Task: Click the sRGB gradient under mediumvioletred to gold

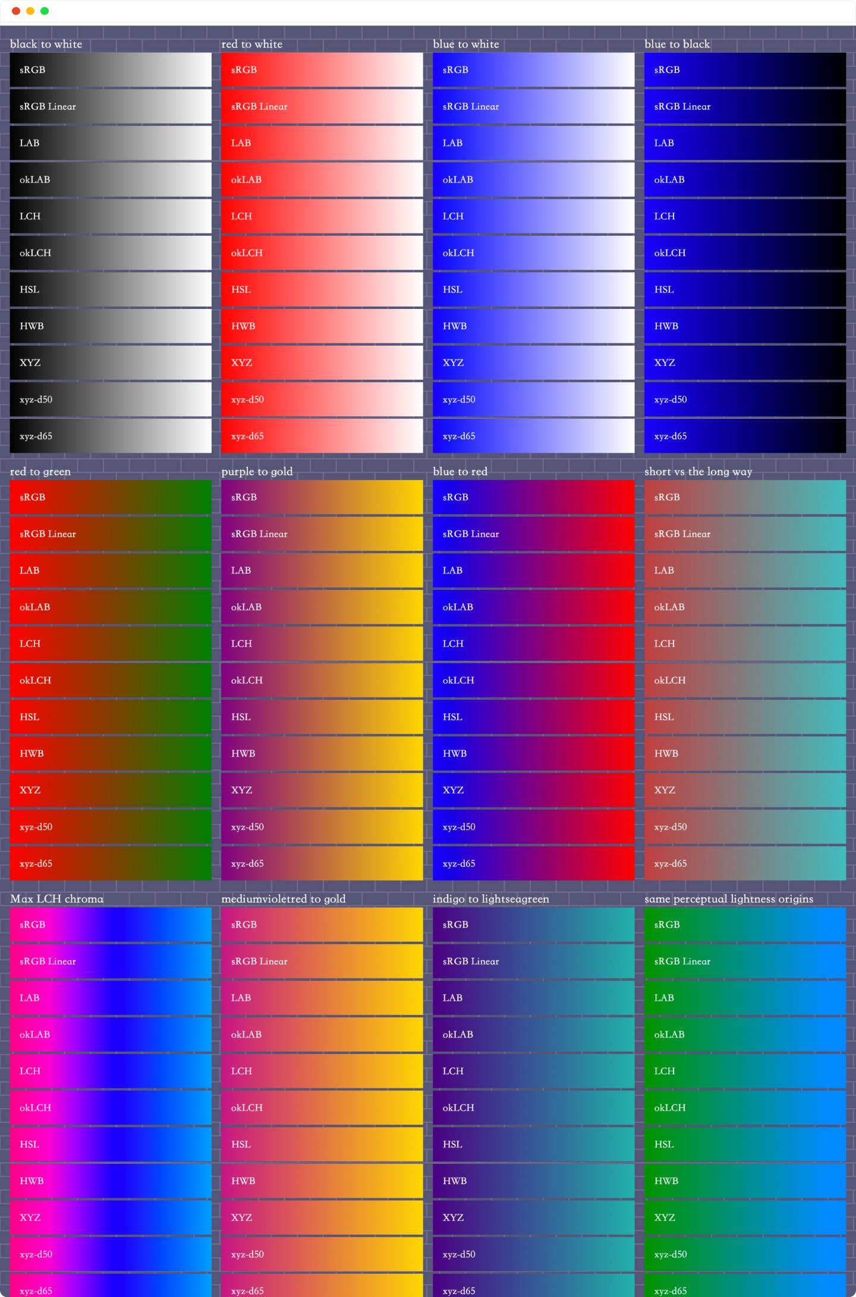Action: (322, 924)
